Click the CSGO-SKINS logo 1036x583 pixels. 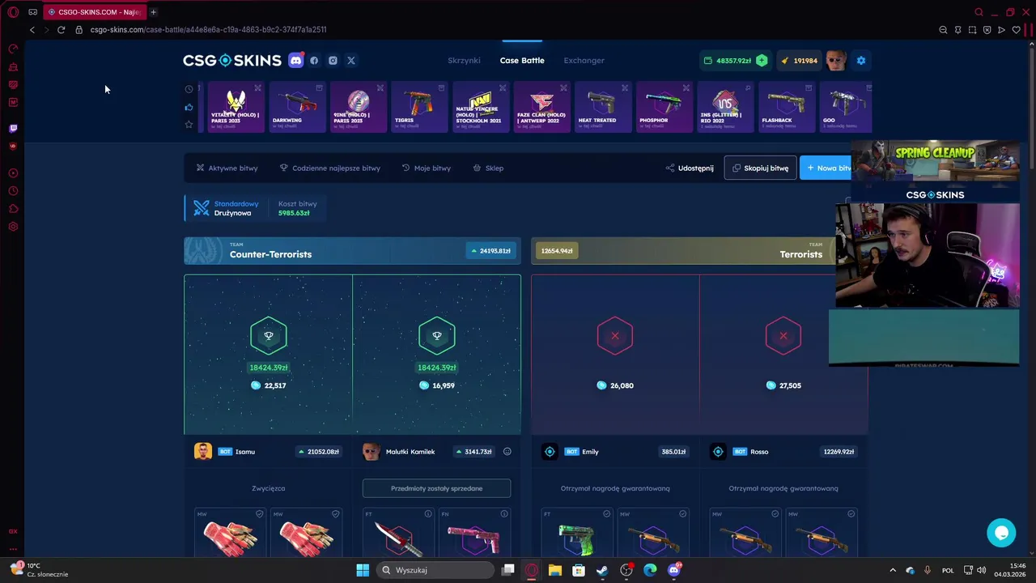(232, 60)
